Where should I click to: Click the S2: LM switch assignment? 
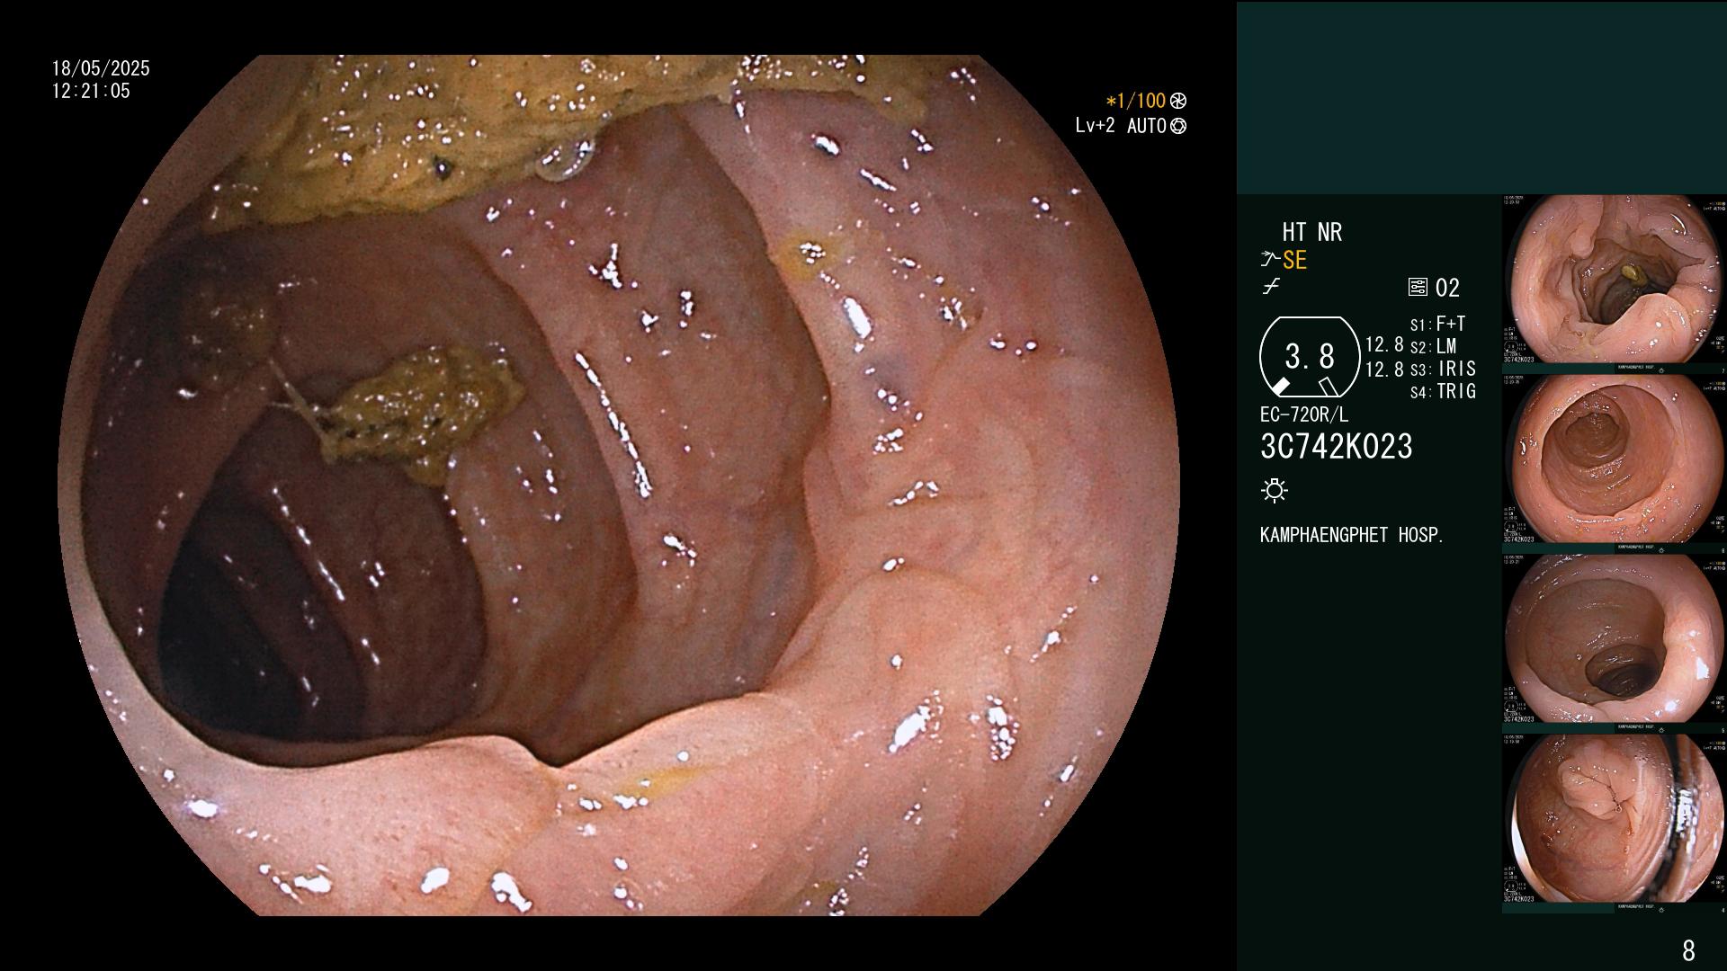pos(1434,346)
